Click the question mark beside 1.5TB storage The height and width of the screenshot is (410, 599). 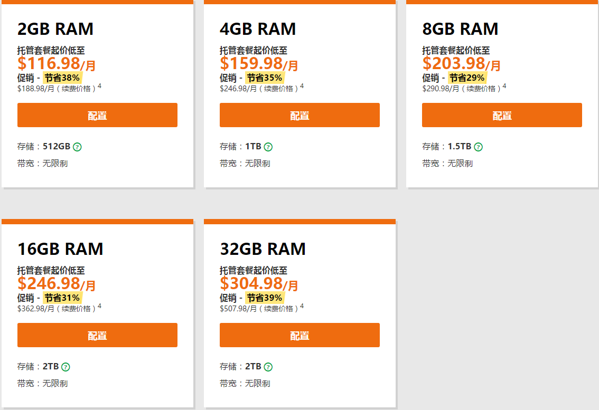[x=478, y=147]
